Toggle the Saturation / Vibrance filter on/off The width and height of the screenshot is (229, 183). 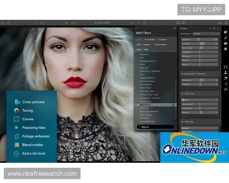[x=182, y=74]
